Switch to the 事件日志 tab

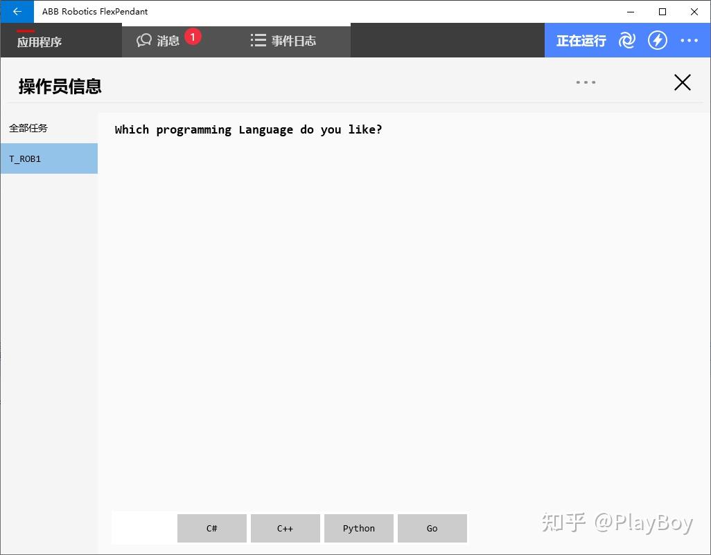(293, 40)
